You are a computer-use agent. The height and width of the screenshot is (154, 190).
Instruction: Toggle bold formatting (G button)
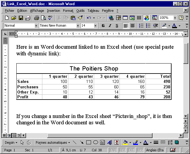click(x=103, y=26)
